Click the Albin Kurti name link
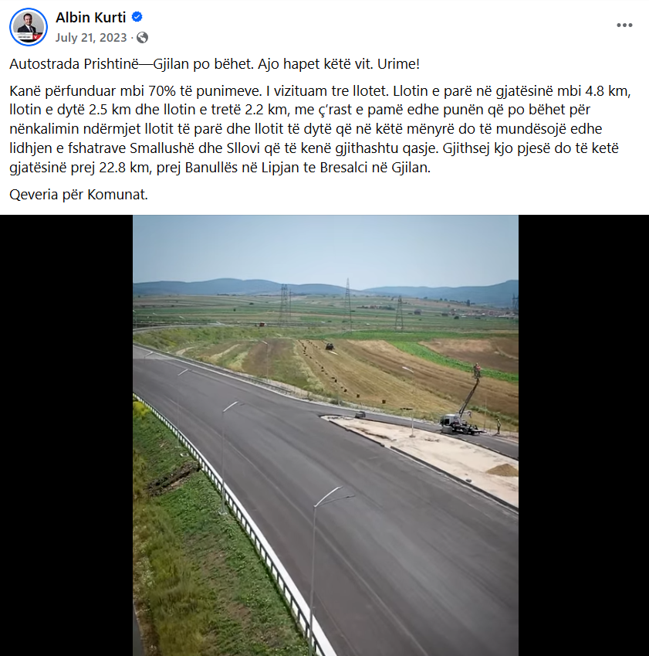 tap(91, 17)
